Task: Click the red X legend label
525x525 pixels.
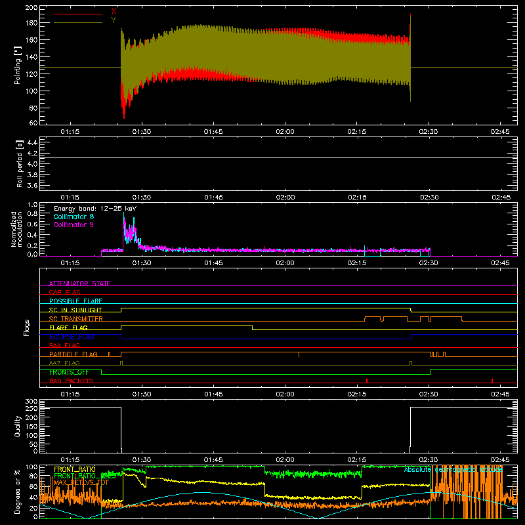Action: point(114,12)
